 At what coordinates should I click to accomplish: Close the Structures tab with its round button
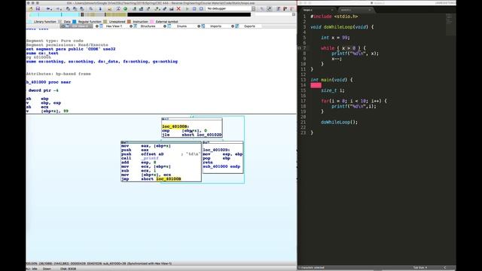coord(131,26)
